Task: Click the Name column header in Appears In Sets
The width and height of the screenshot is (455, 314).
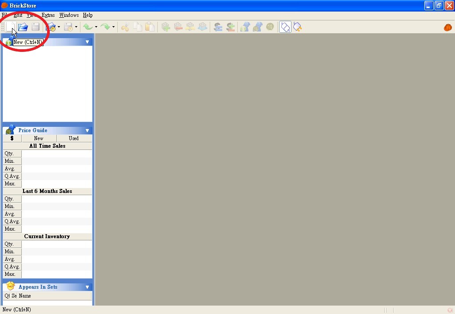Action: (x=55, y=296)
